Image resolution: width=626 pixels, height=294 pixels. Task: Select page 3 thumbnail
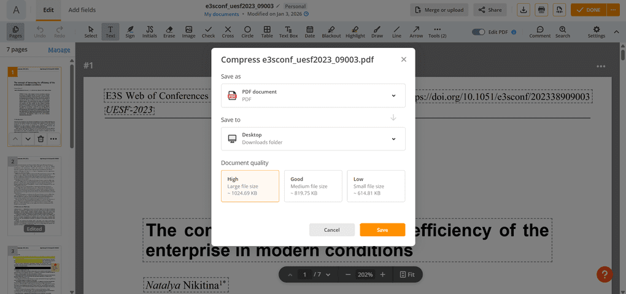(34, 269)
